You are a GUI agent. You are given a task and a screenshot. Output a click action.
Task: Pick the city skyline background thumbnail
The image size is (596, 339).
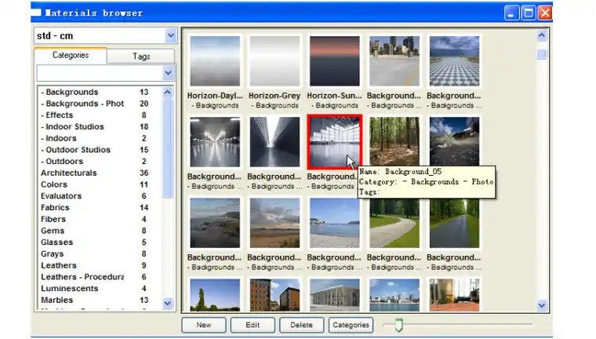tap(394, 61)
